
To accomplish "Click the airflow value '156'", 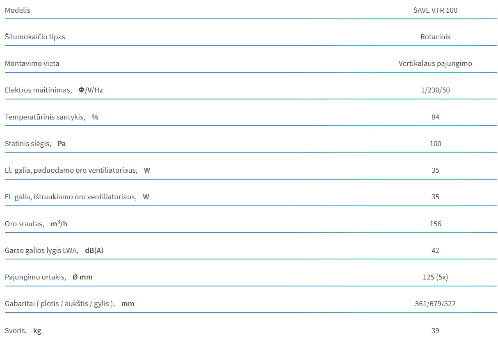I will click(x=435, y=224).
